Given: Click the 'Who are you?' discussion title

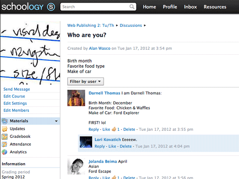Looking at the screenshot, I should pyautogui.click(x=87, y=35).
